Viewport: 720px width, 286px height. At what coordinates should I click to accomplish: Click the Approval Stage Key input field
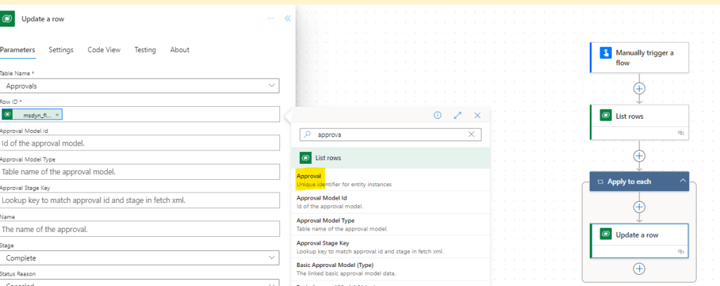[139, 200]
